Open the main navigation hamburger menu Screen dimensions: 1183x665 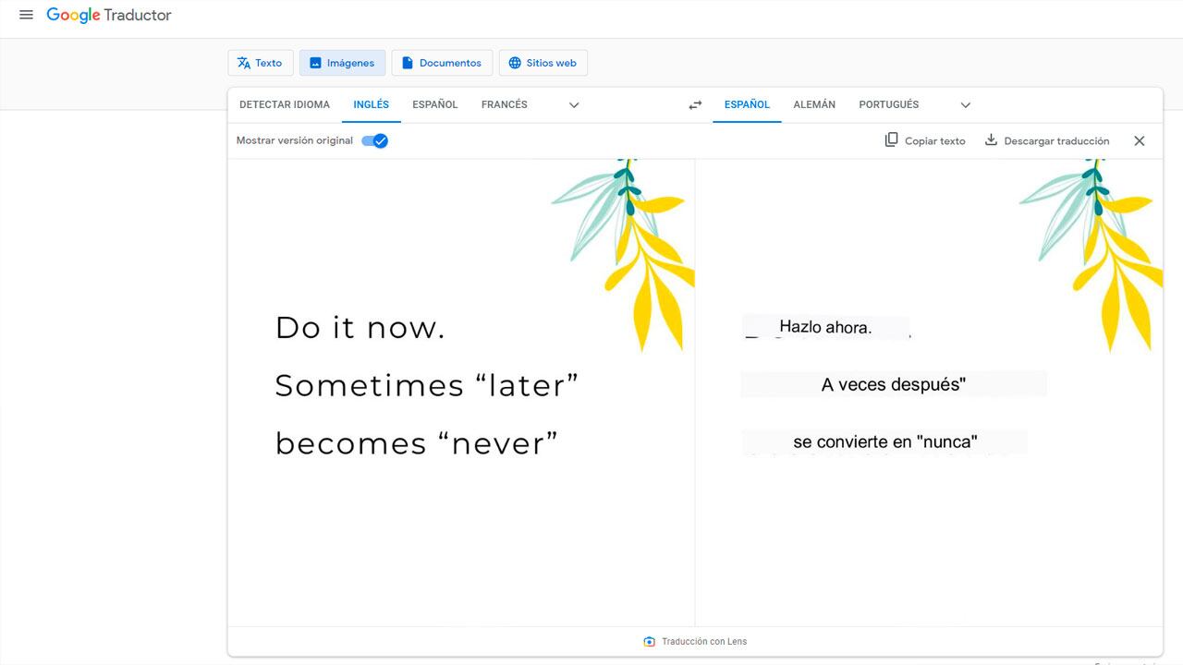26,14
